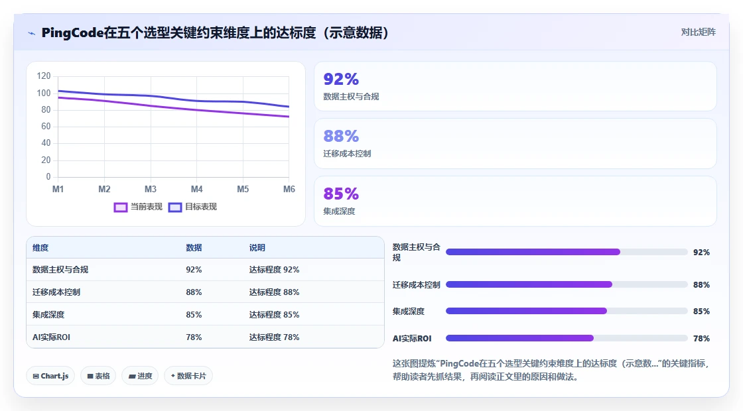Viewport: 743px width, 411px height.
Task: Click the M1 axis label on chart
Action: point(58,190)
